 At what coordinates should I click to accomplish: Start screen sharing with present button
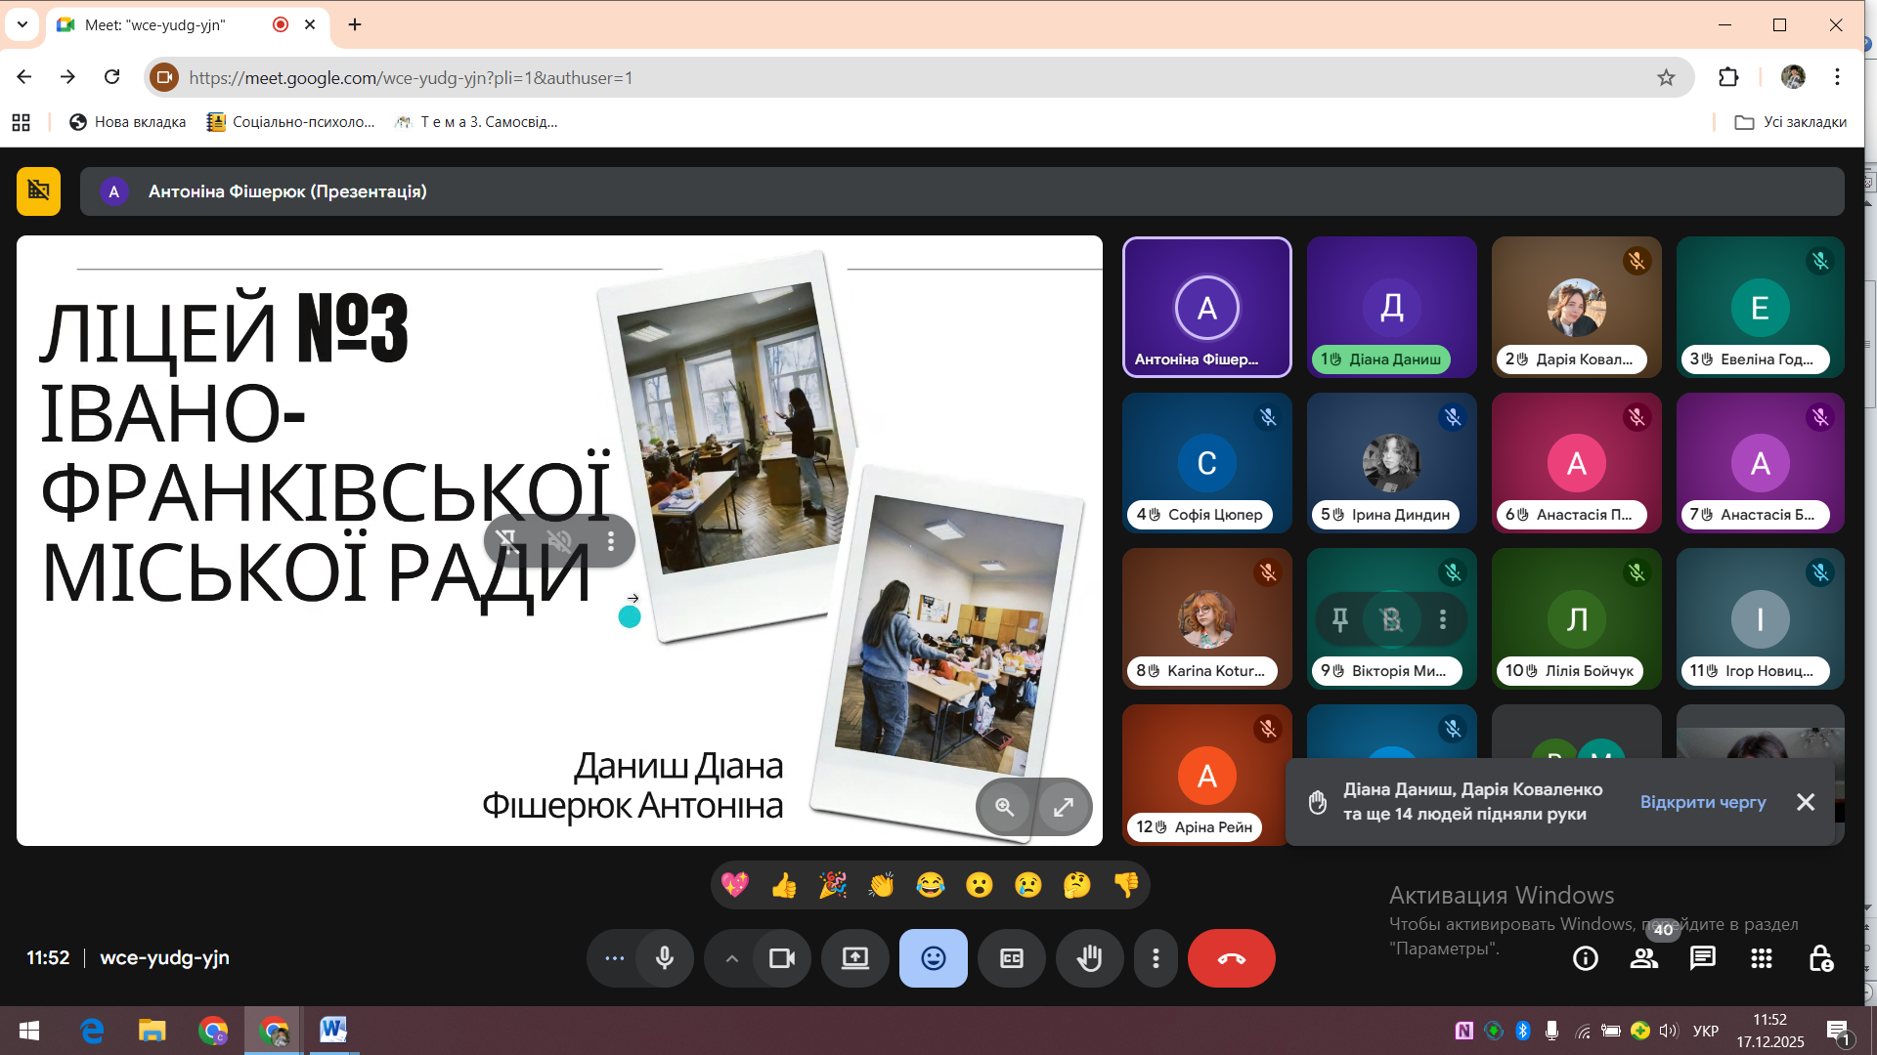pos(855,958)
